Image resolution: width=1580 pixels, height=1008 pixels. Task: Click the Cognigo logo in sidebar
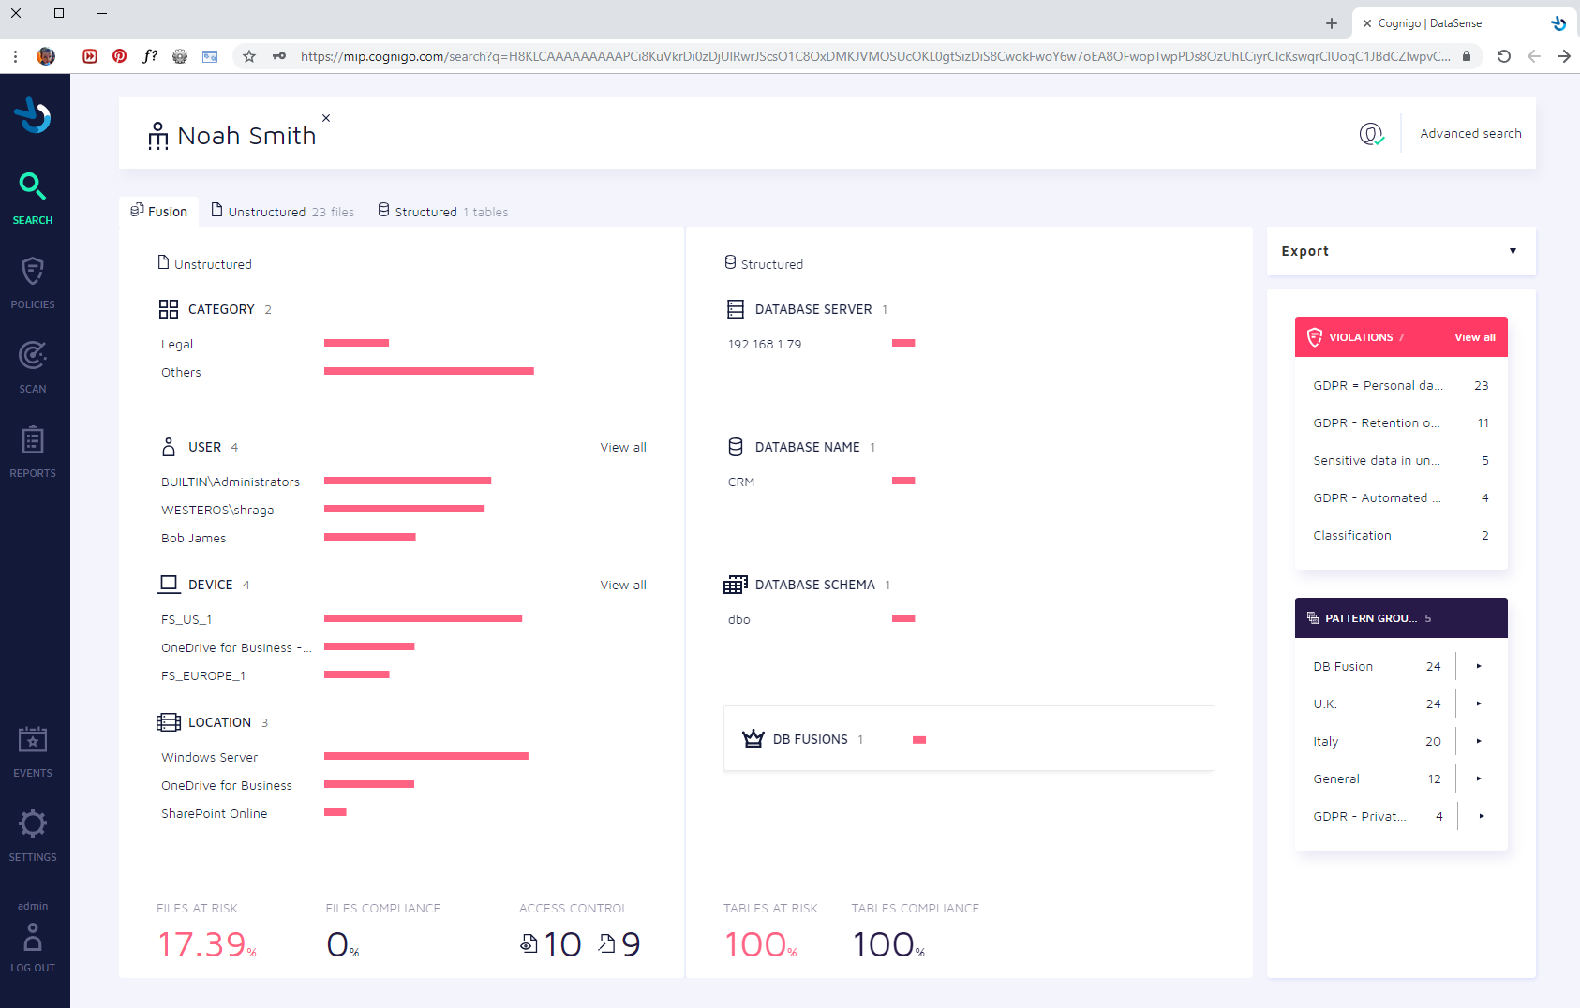pyautogui.click(x=33, y=116)
